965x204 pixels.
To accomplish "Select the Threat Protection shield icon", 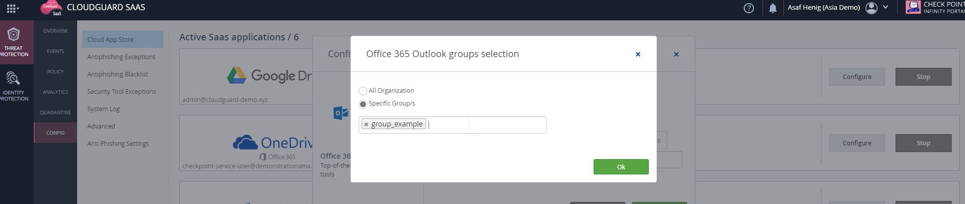I will [13, 35].
